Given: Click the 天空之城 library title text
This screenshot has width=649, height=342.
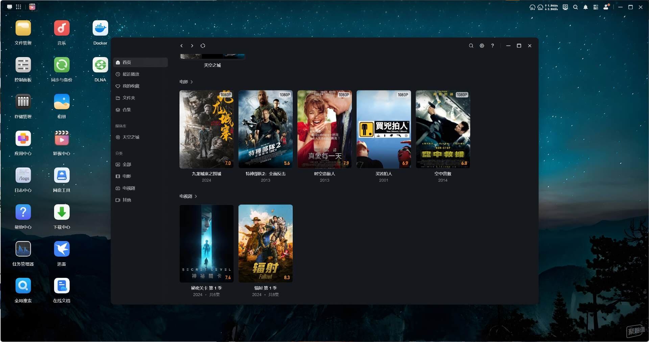Looking at the screenshot, I should (212, 65).
